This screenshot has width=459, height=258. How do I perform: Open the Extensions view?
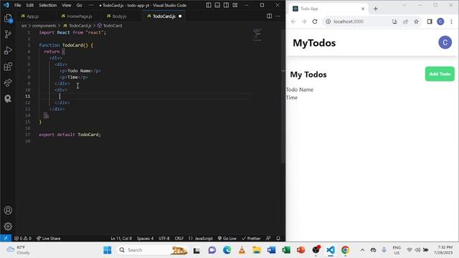tap(8, 67)
